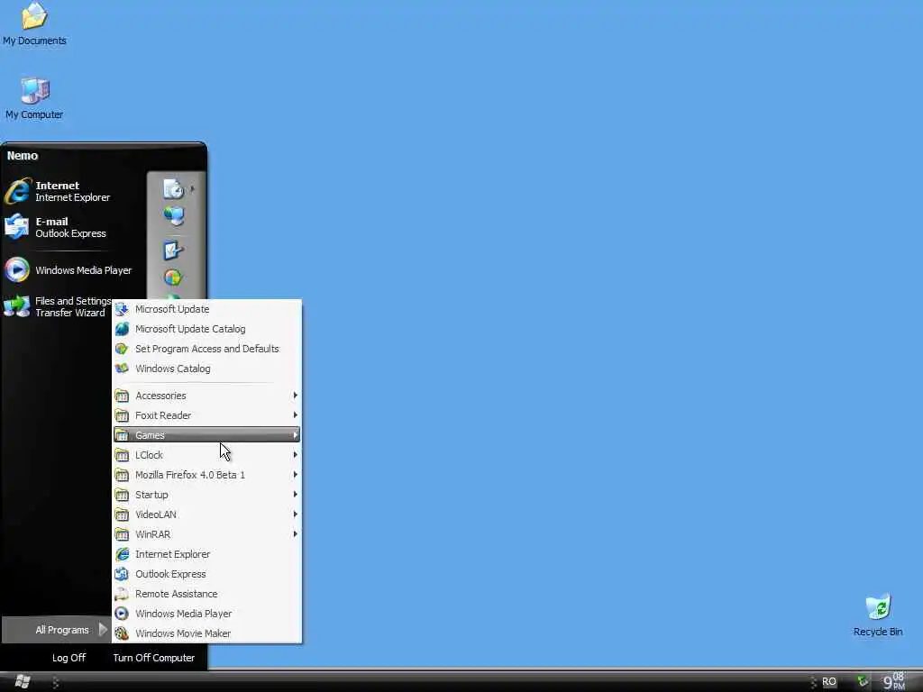This screenshot has height=692, width=923.
Task: Open My Documents desktop icon
Action: (34, 23)
